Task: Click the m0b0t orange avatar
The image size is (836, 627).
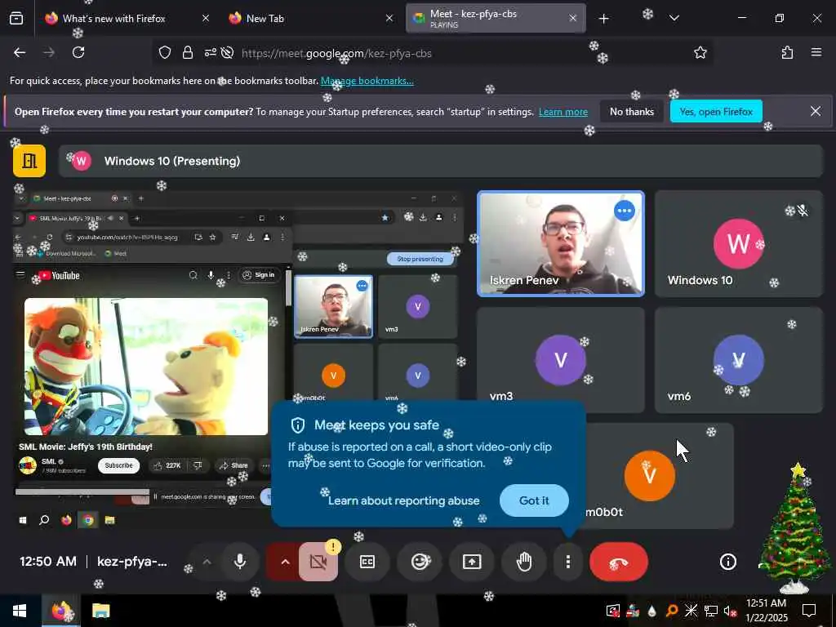Action: click(649, 476)
